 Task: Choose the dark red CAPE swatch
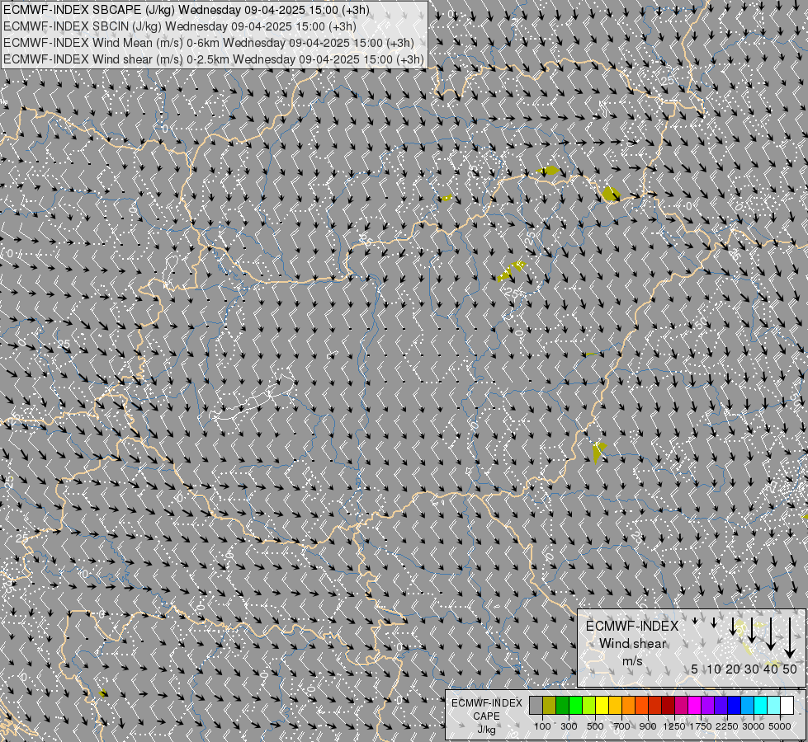click(669, 706)
